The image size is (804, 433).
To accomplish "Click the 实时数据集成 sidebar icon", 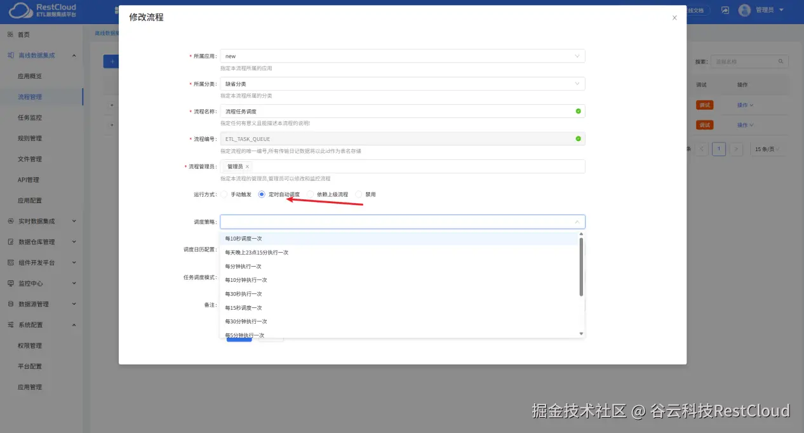I will 11,221.
